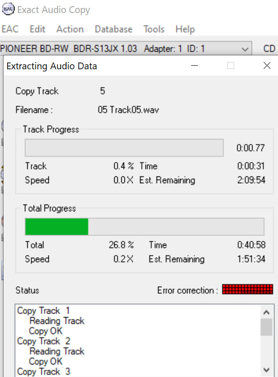Minimize the Extracting Audio Data dialog
Viewport: 278px width, 377px height.
(194, 65)
